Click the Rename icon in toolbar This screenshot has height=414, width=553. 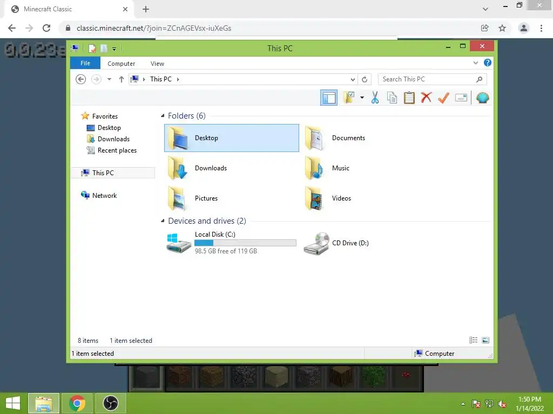(461, 98)
